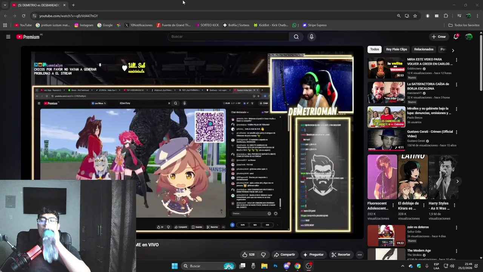
Task: Open the Windows Start menu
Action: tap(174, 266)
